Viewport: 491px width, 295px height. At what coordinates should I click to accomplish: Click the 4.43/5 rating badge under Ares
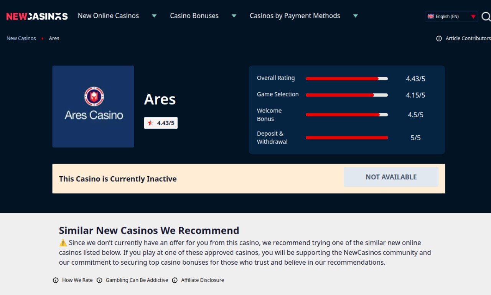coord(161,123)
